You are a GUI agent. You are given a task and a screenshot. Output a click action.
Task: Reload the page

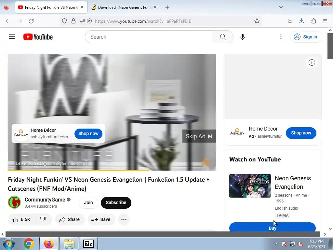(x=31, y=21)
